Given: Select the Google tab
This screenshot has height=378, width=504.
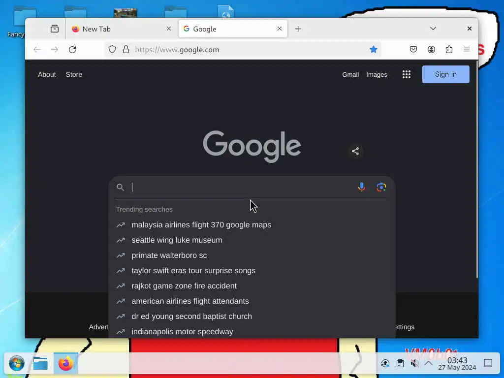Looking at the screenshot, I should point(233,29).
